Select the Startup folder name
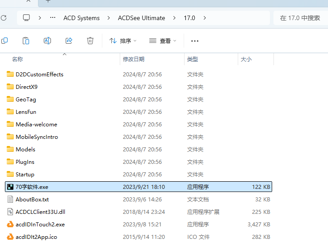The width and height of the screenshot is (328, 242). pyautogui.click(x=25, y=175)
